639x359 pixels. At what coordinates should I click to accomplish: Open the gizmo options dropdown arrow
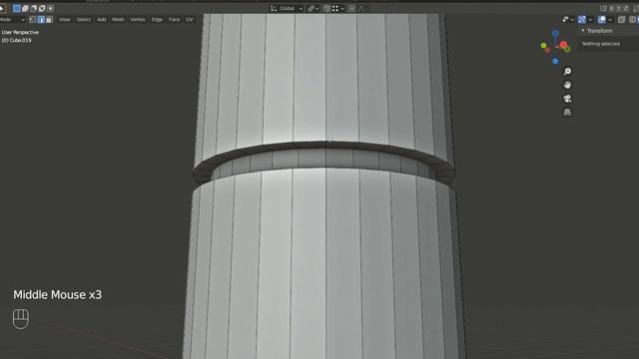tap(590, 20)
